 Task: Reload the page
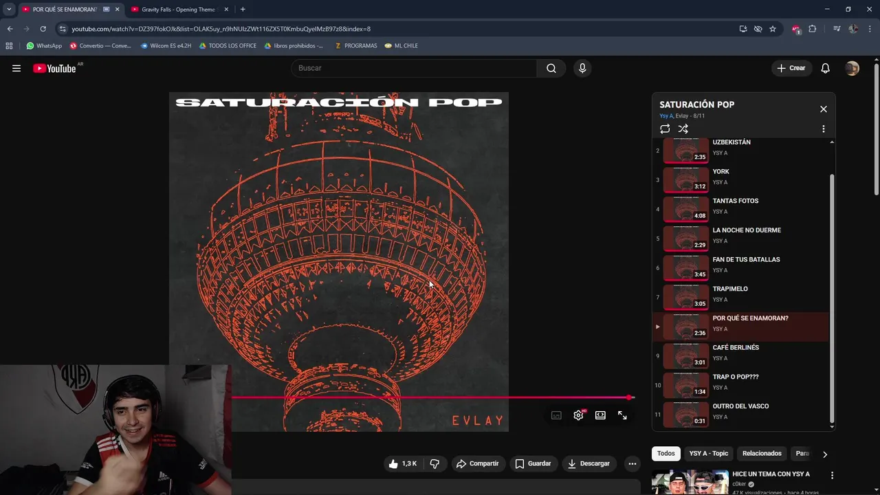tap(43, 29)
